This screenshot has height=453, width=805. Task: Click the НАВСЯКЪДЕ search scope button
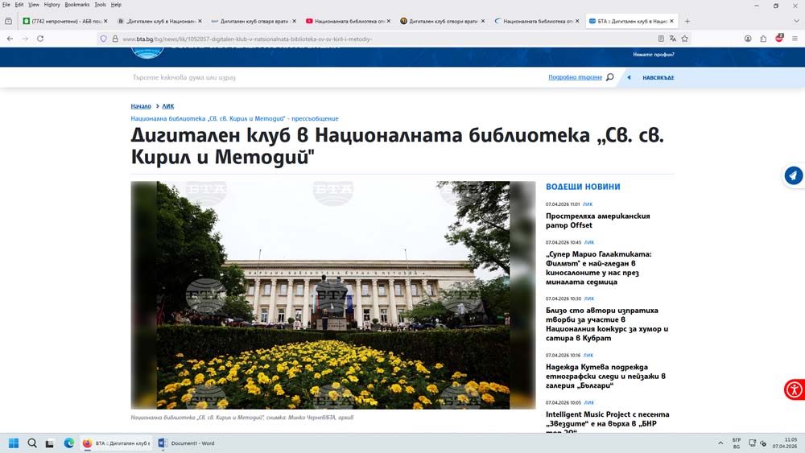tap(658, 77)
